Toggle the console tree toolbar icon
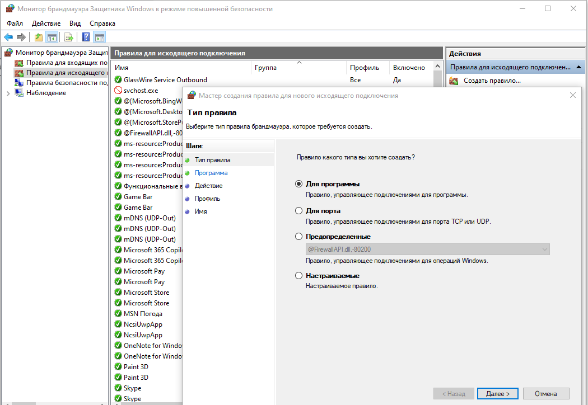This screenshot has width=588, height=405. (x=52, y=37)
